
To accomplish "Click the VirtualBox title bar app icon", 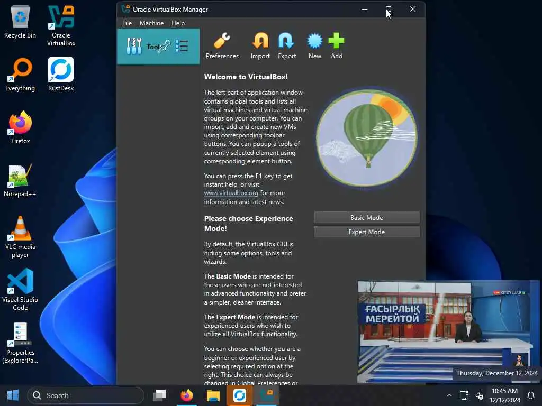I will 125,9.
